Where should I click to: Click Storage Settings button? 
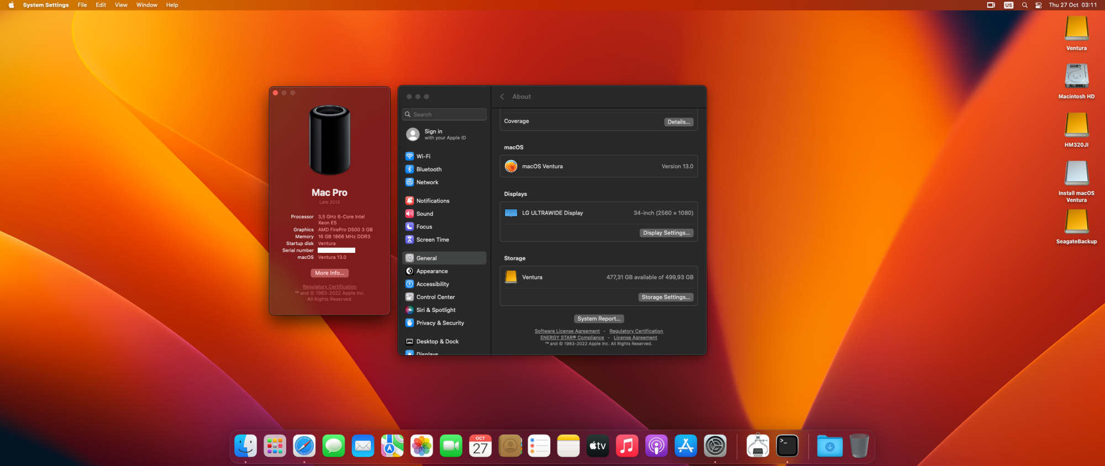coord(666,297)
